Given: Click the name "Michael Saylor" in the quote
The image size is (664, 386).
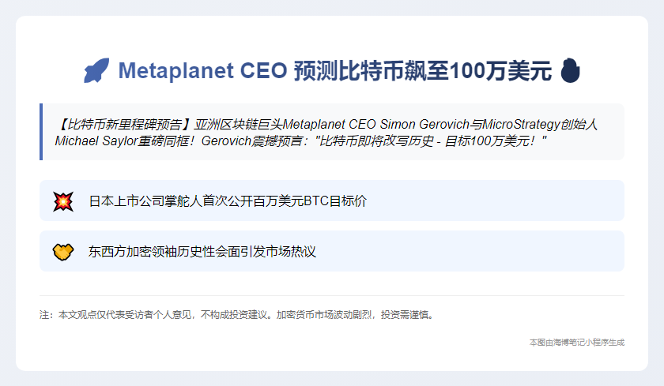Looking at the screenshot, I should [94, 141].
